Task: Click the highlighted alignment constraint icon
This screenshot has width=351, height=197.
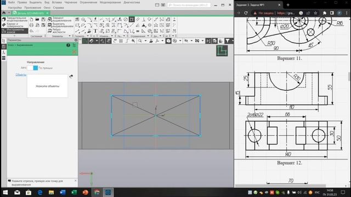Action: point(132,20)
